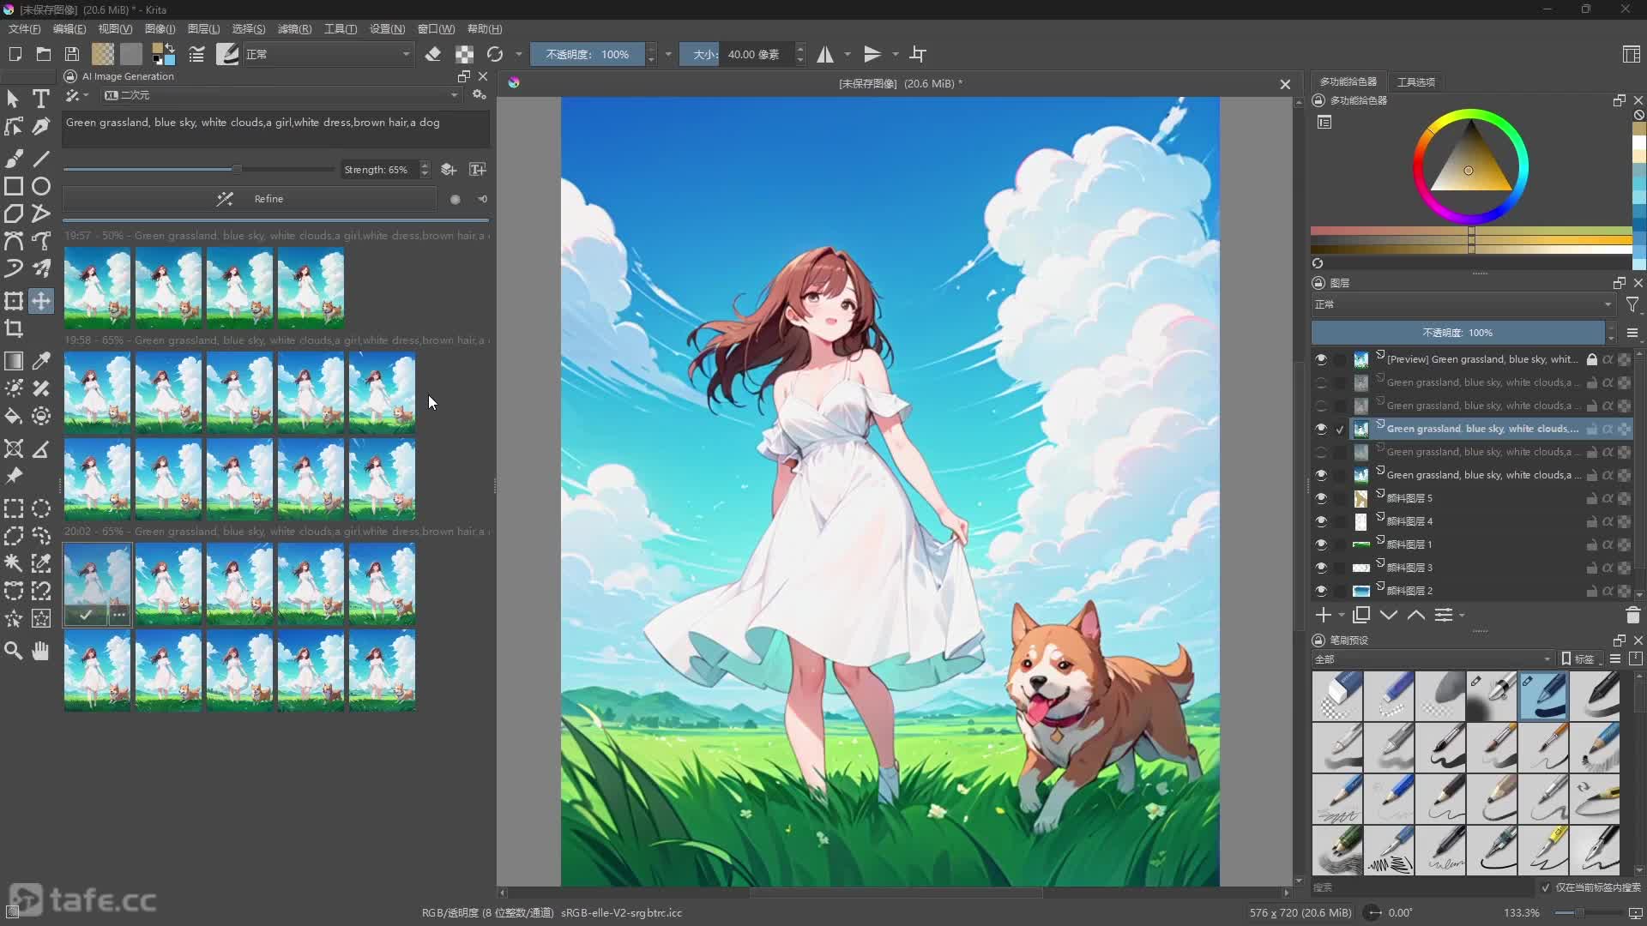Open AI generation settings gear icon
The width and height of the screenshot is (1647, 926).
tap(480, 95)
